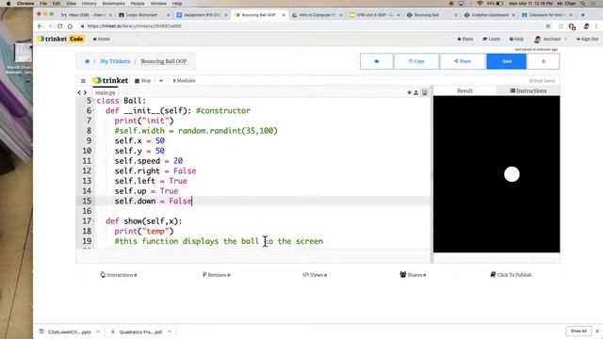Switch to the Classwork for Intro tab
603x339 pixels.
[546, 15]
